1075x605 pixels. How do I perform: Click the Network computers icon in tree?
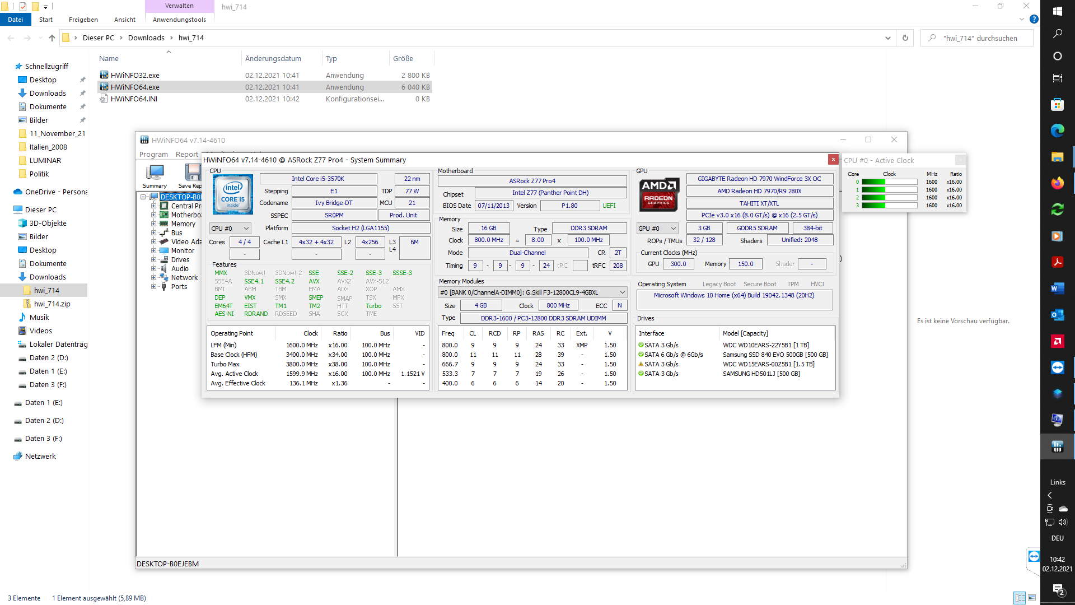(x=164, y=278)
